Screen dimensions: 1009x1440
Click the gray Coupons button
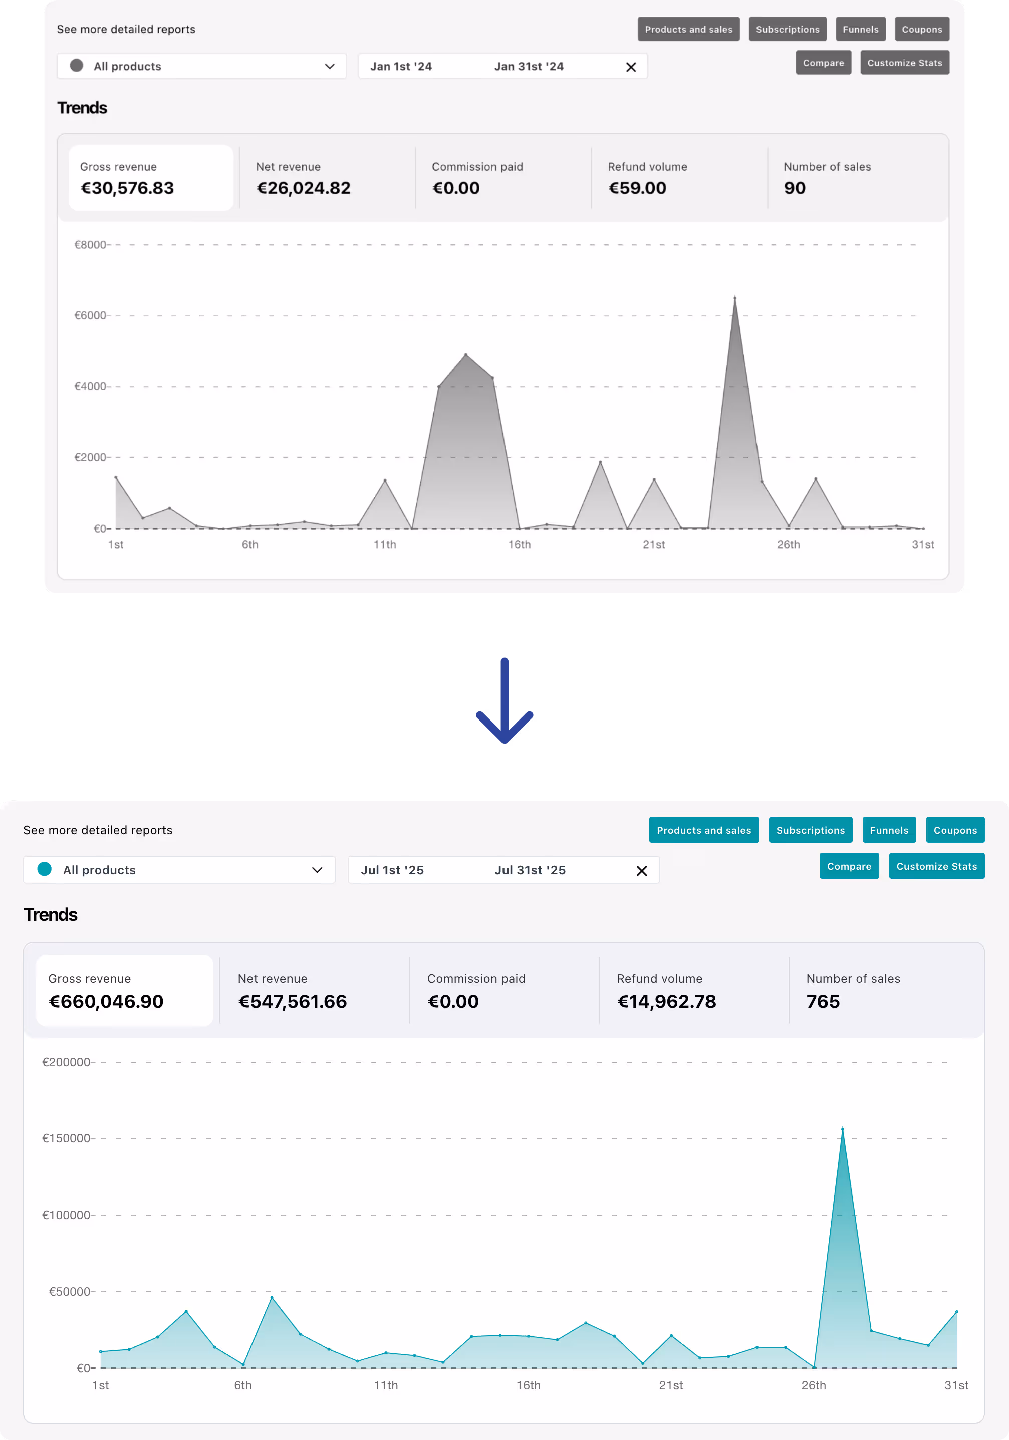921,30
